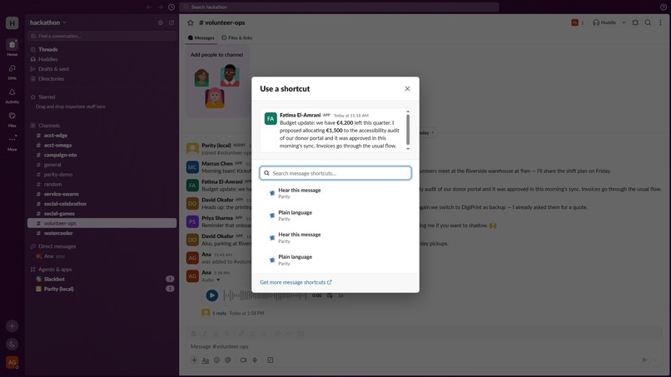The height and width of the screenshot is (377, 671).
Task: Click the message preview scrollbar in dialog
Action: (408, 130)
